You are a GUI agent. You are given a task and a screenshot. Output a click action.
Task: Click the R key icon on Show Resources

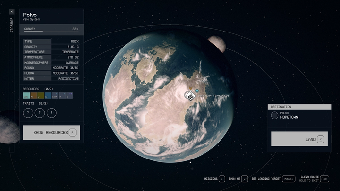click(73, 133)
